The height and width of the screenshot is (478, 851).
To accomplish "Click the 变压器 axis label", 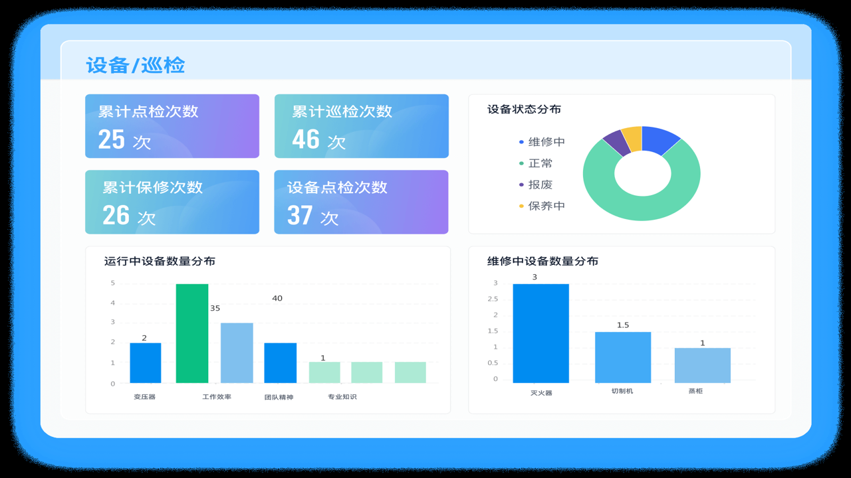I will click(x=144, y=397).
